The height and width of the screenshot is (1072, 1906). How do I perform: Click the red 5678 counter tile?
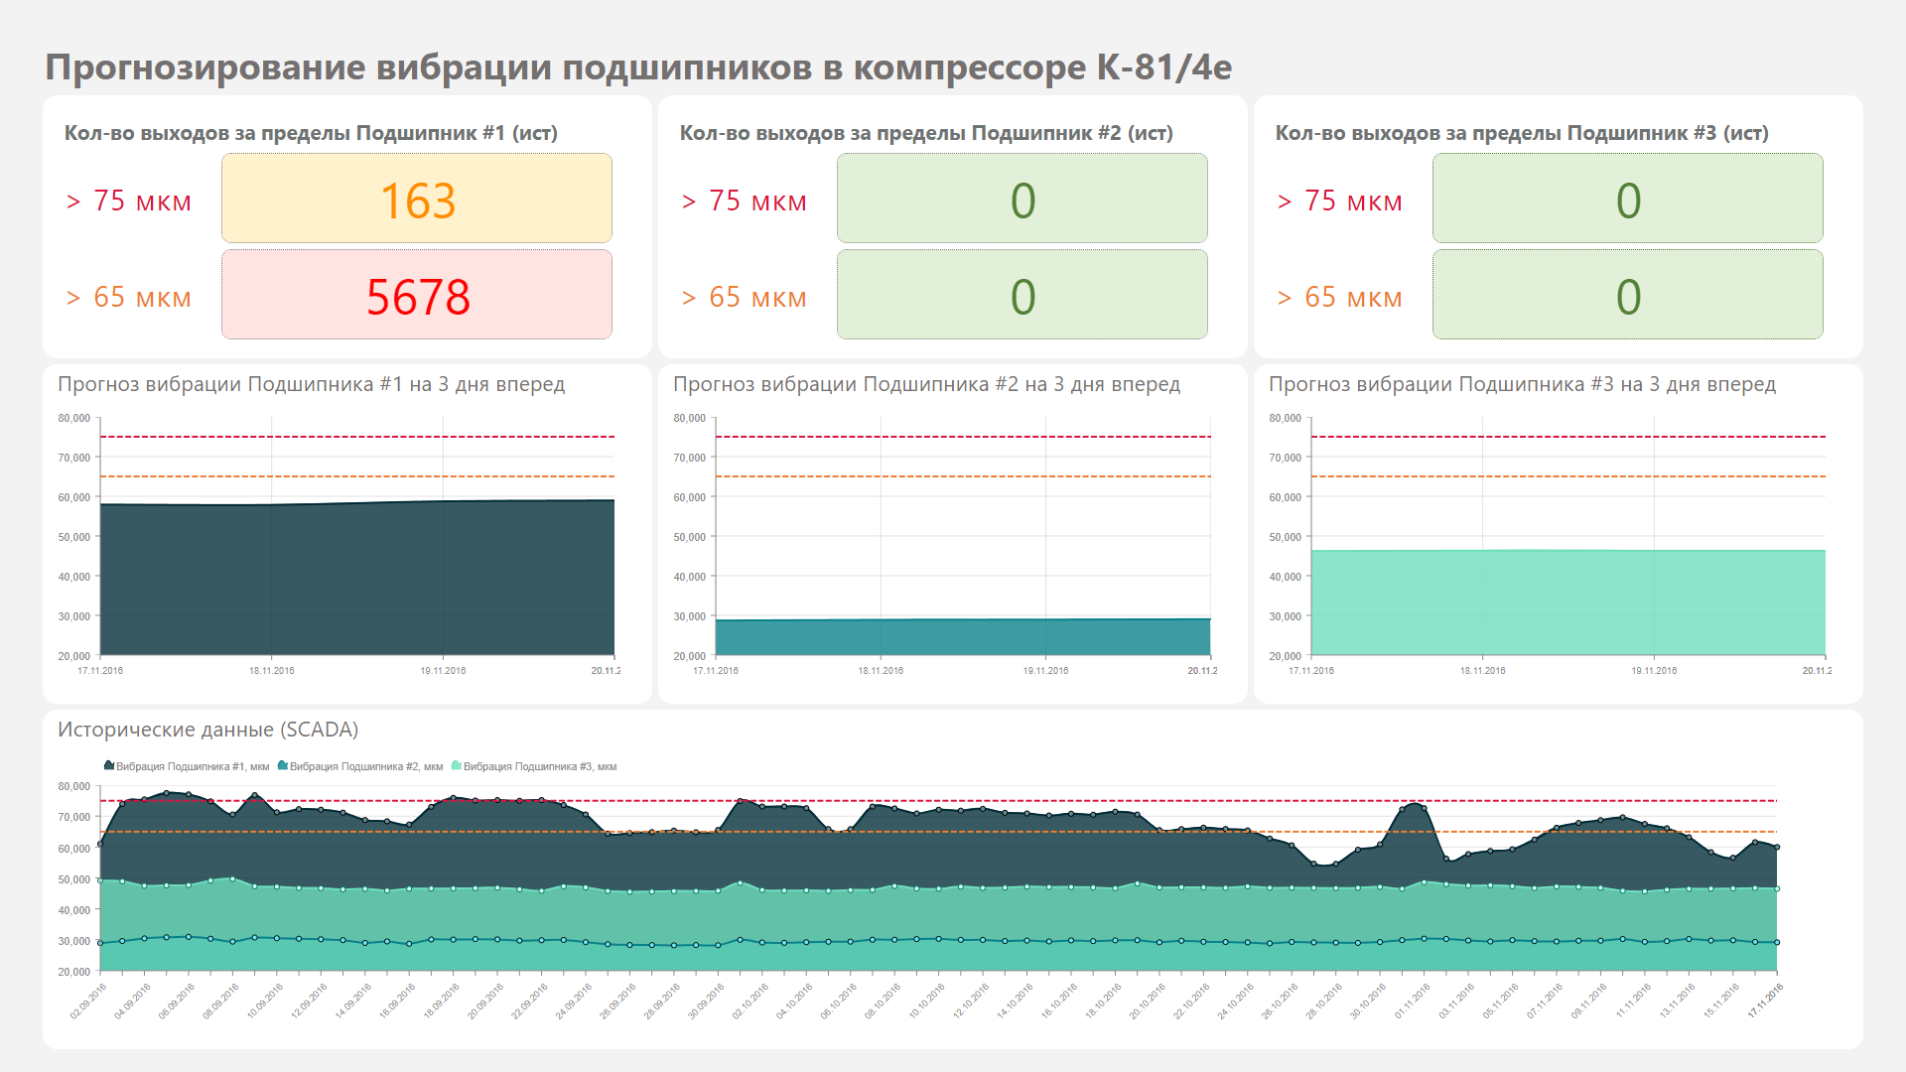click(417, 295)
